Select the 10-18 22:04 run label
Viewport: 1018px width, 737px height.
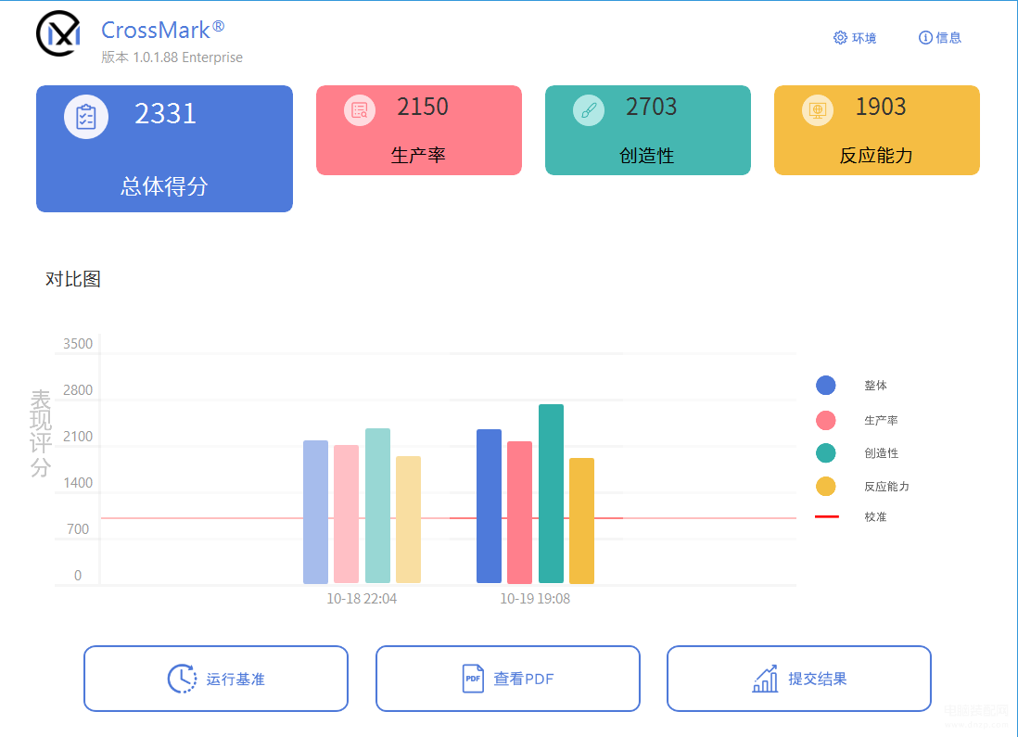(x=362, y=599)
